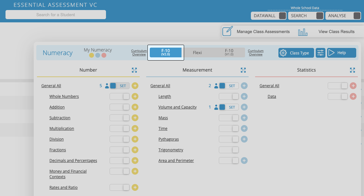364x196 pixels.
Task: Click the red My Numeracy dot
Action: (x=104, y=55)
